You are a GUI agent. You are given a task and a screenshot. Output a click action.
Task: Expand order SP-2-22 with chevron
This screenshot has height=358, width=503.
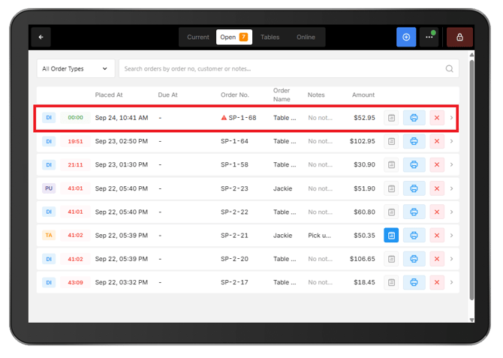[452, 212]
